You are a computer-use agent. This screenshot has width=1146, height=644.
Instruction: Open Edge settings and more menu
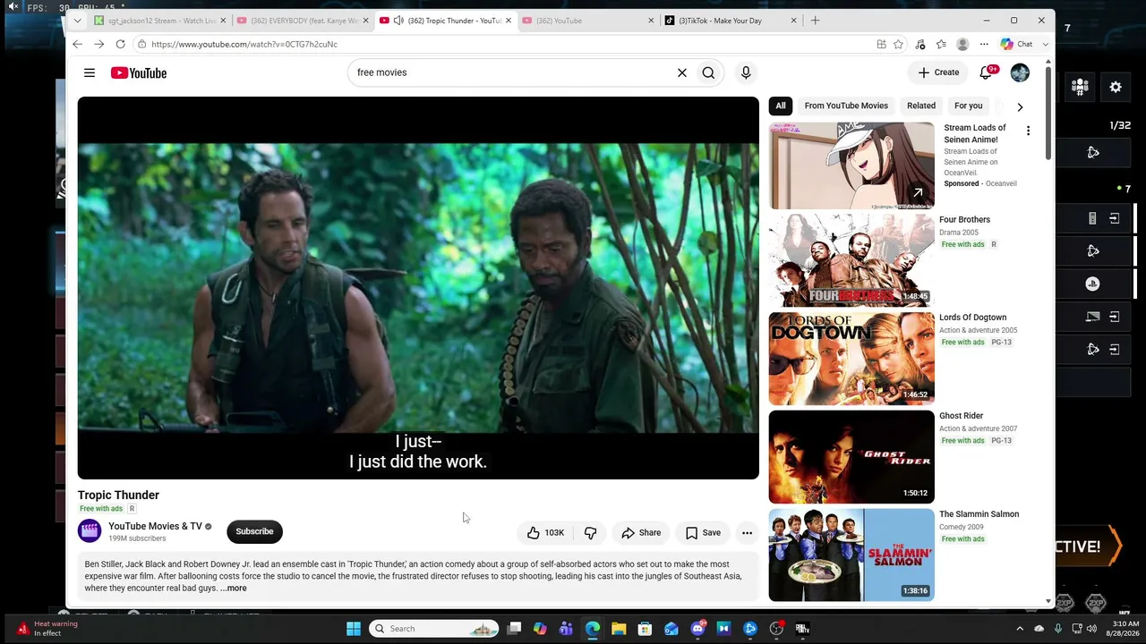(x=984, y=44)
